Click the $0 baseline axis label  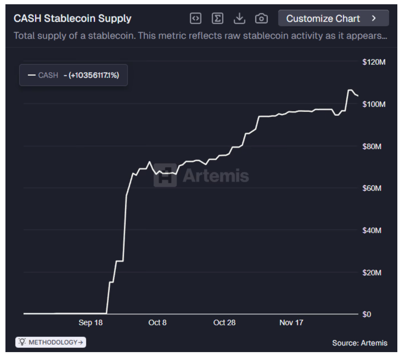[367, 314]
